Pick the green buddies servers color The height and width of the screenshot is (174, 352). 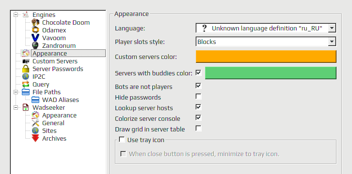click(x=271, y=73)
